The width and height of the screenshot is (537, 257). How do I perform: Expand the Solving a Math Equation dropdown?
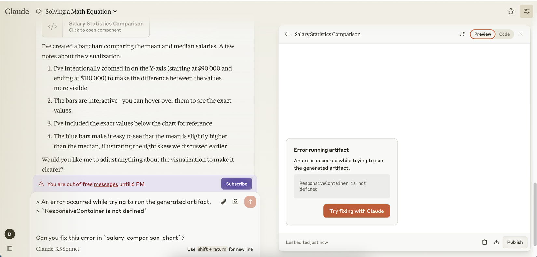click(81, 12)
